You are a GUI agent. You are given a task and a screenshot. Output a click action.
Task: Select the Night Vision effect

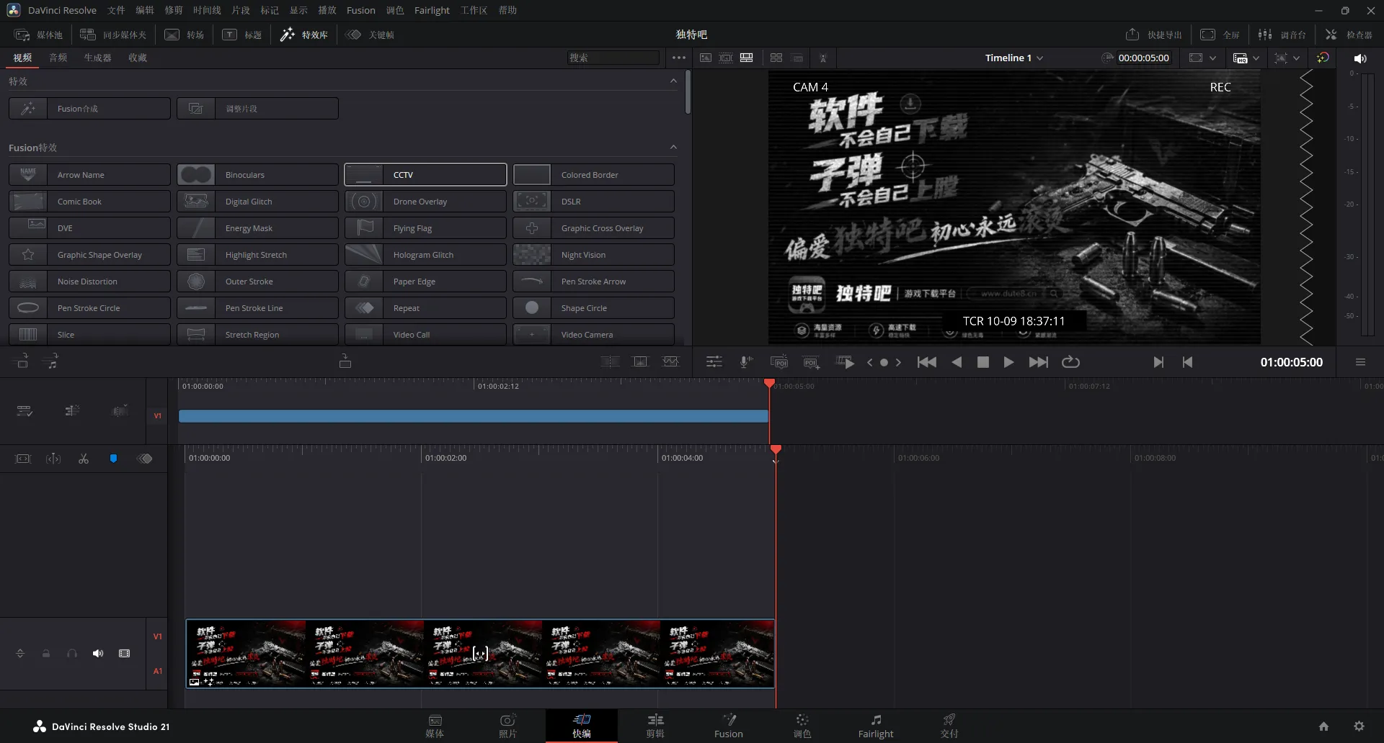[x=593, y=255]
